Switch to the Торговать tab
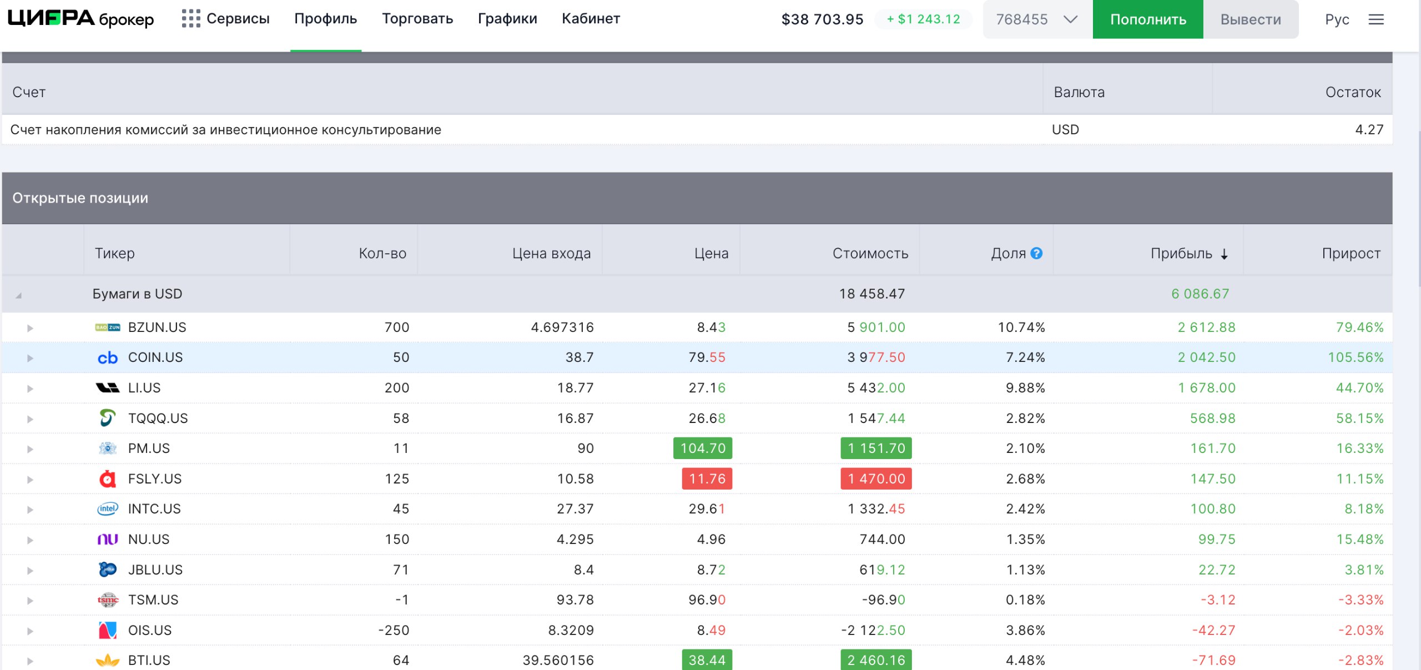 click(417, 19)
